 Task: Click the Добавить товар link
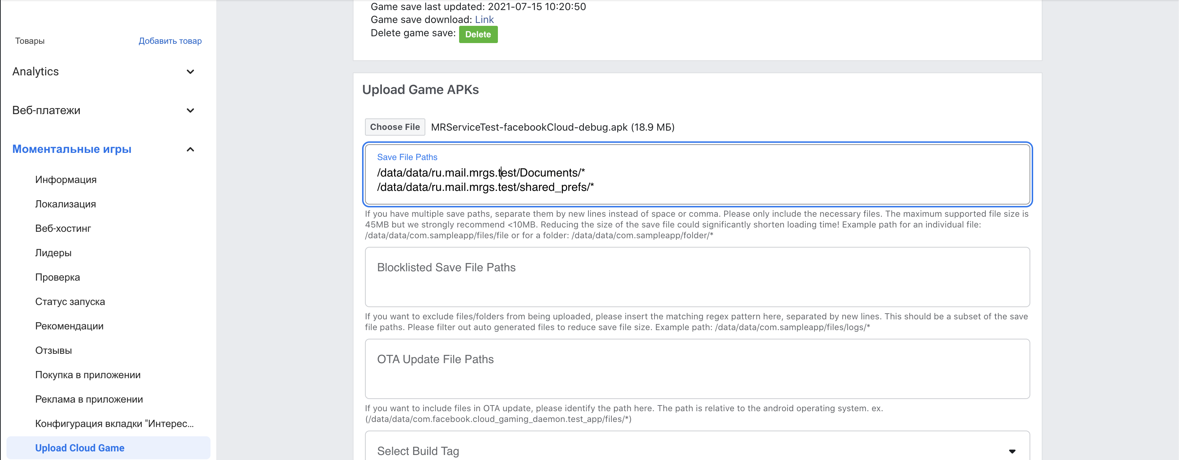click(170, 41)
